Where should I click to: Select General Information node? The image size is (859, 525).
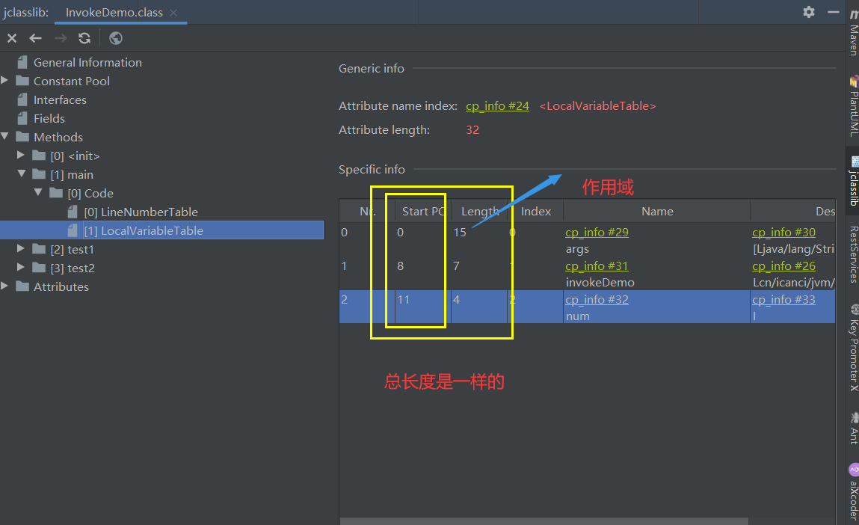tap(87, 63)
